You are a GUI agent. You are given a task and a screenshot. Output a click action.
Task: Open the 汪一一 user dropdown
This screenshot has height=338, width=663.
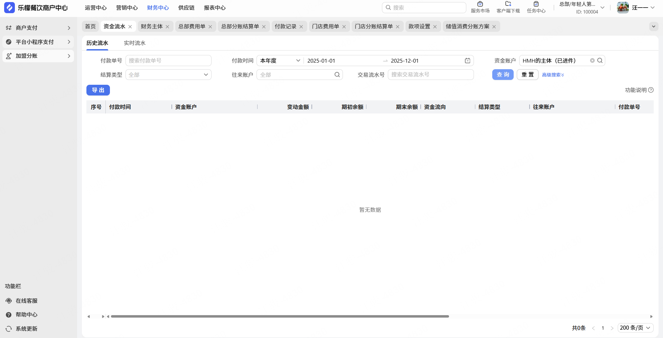click(x=643, y=8)
